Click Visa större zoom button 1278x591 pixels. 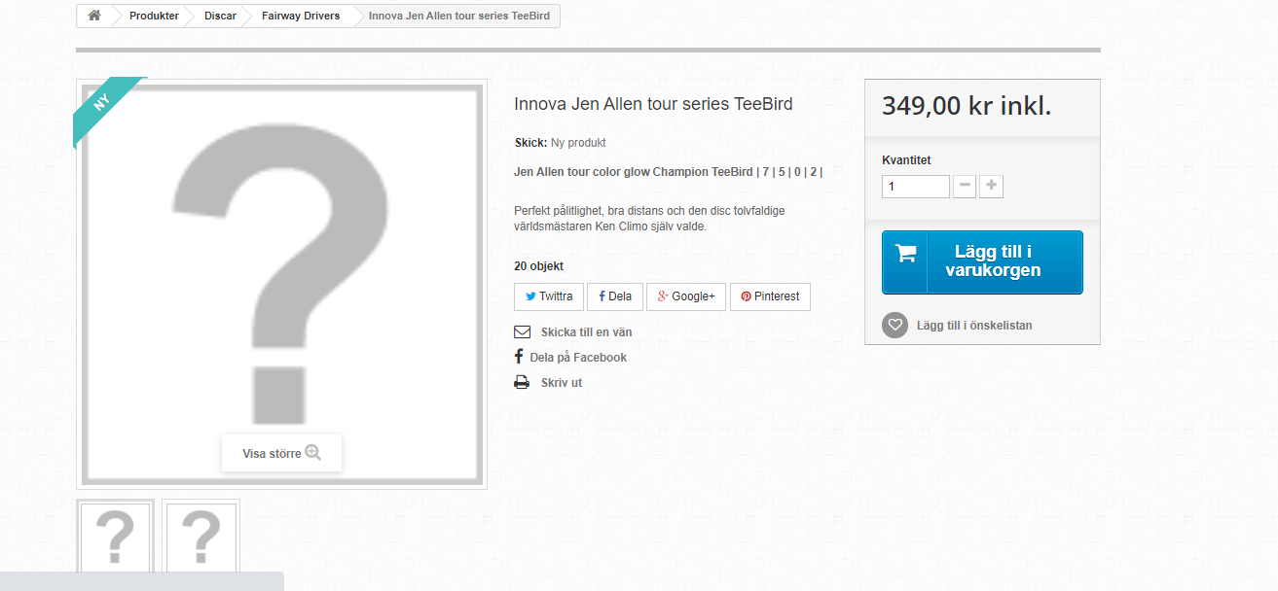pyautogui.click(x=281, y=453)
